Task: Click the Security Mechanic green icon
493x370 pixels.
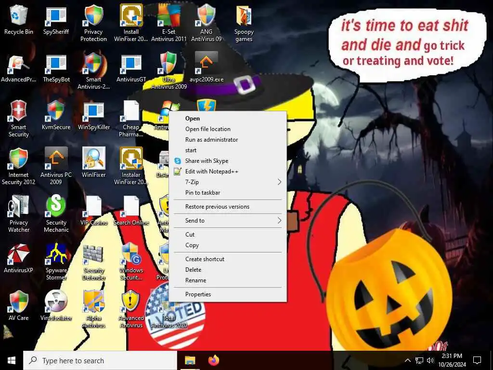Action: tap(56, 206)
